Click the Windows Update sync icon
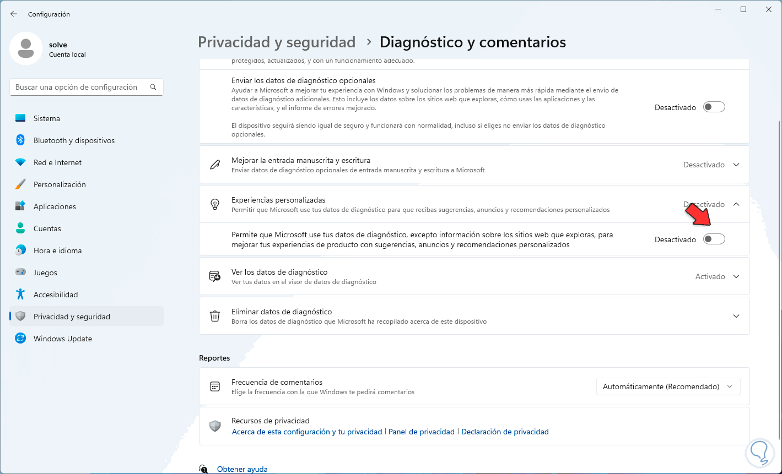Image resolution: width=782 pixels, height=474 pixels. pyautogui.click(x=20, y=339)
